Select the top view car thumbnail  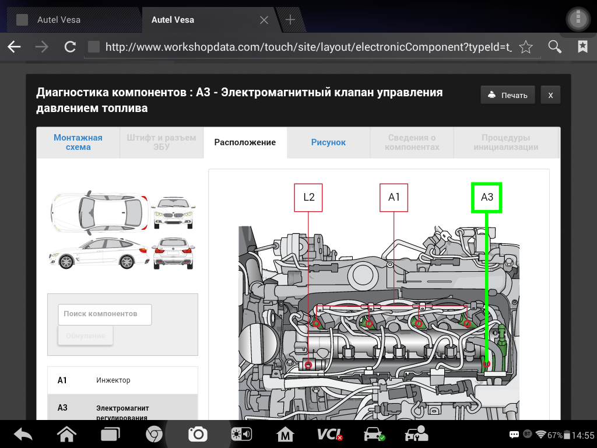click(99, 212)
